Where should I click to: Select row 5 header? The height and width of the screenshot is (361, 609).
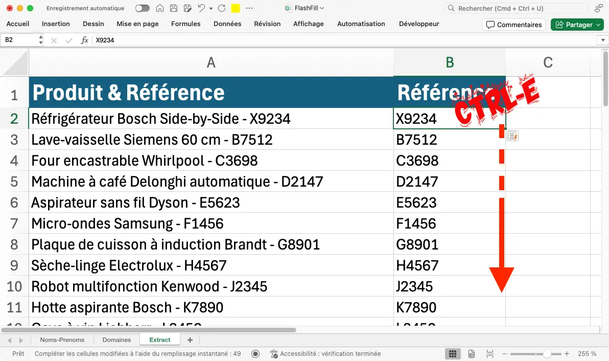(14, 182)
